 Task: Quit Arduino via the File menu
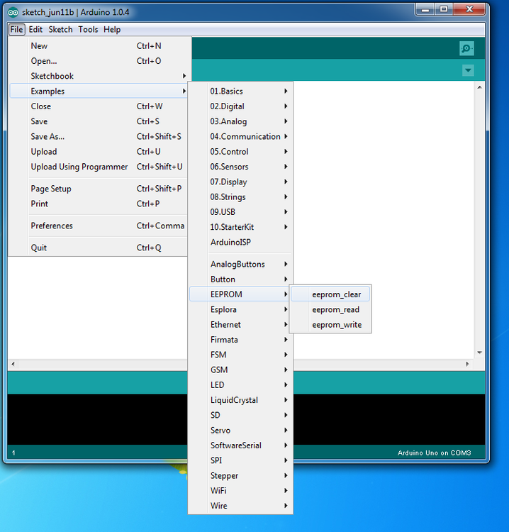click(x=99, y=248)
